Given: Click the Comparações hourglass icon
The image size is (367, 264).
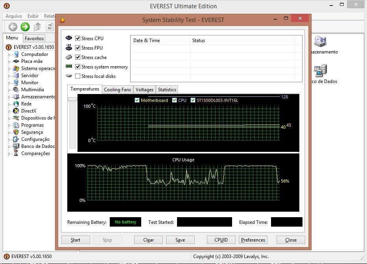Looking at the screenshot, I should coord(16,153).
